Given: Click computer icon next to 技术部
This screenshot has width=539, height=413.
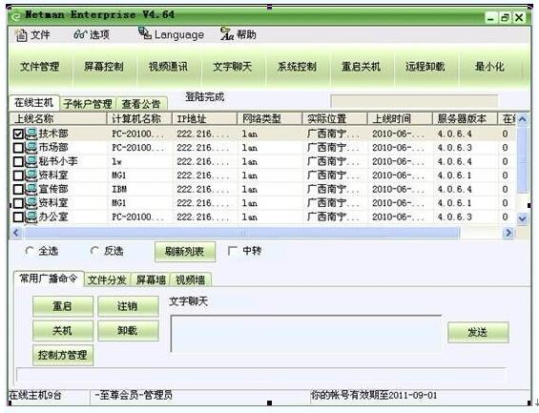Looking at the screenshot, I should [31, 134].
